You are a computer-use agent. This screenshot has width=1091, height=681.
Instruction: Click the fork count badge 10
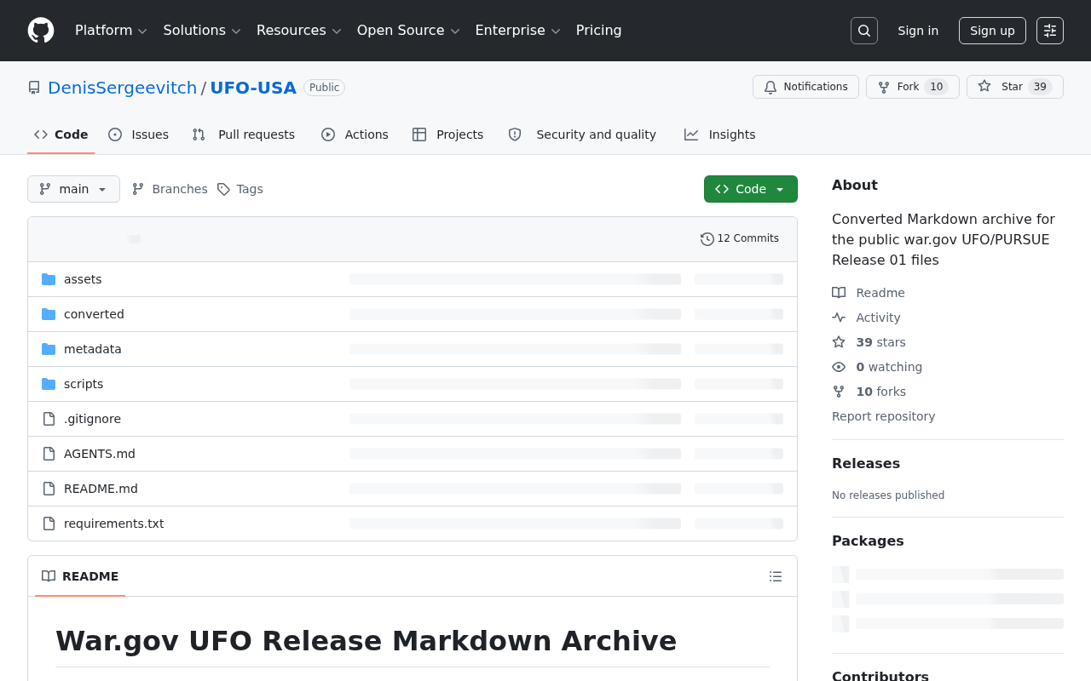tap(936, 87)
